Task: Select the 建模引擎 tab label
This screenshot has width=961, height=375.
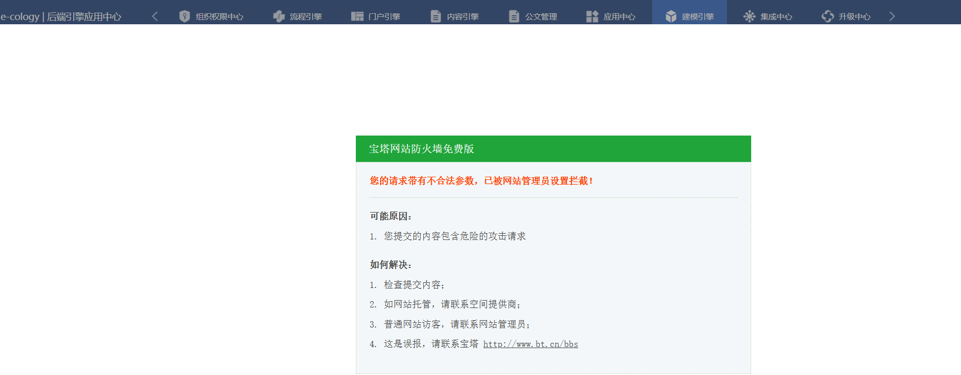Action: (x=698, y=16)
